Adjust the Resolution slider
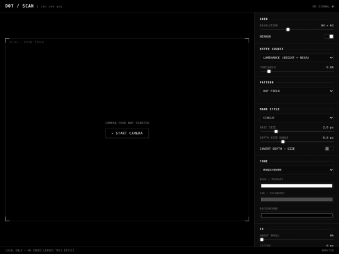Viewport: 339px width, 254px height. [x=296, y=29]
